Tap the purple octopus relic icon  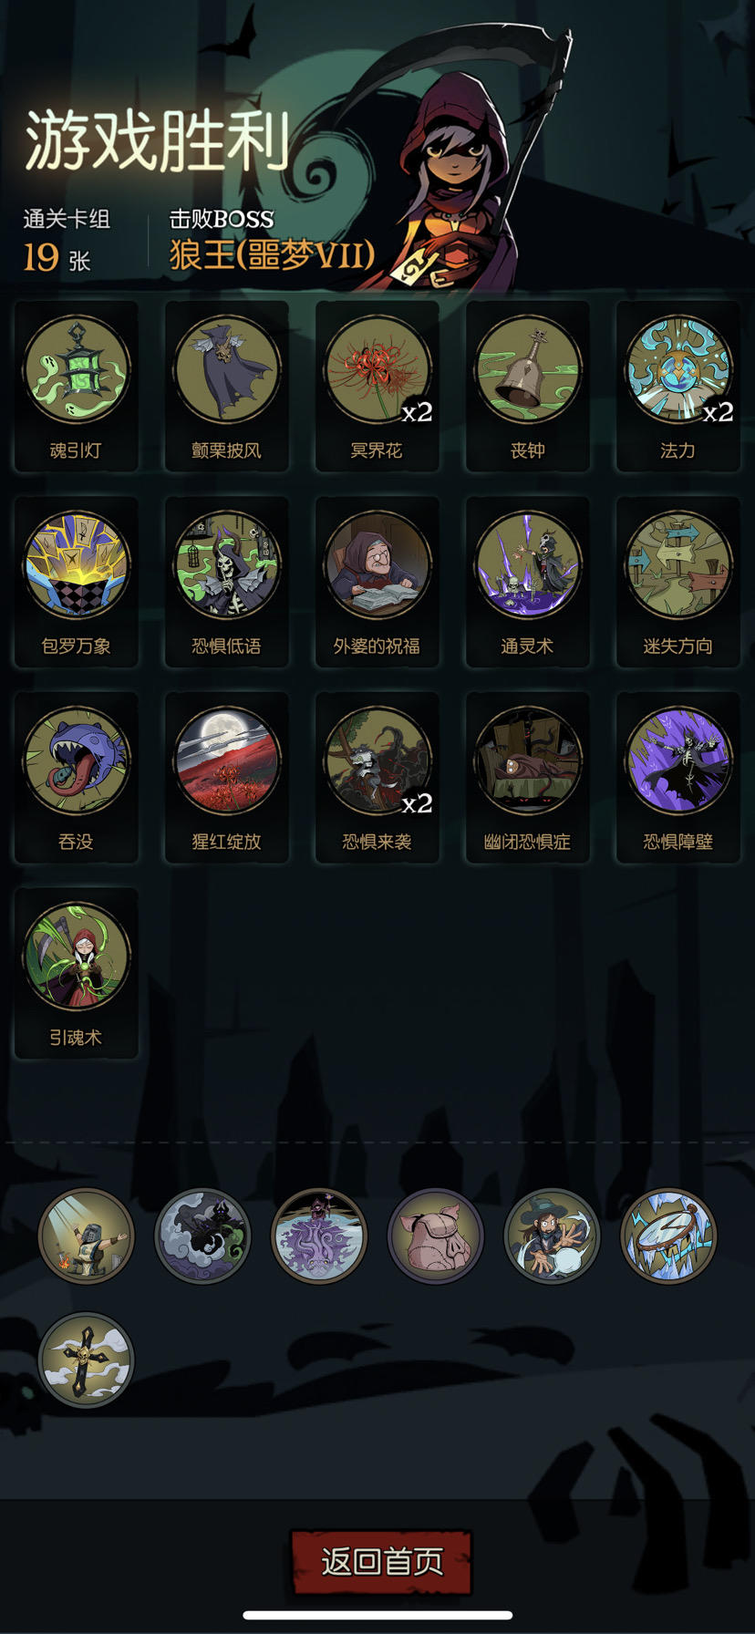pos(319,1236)
